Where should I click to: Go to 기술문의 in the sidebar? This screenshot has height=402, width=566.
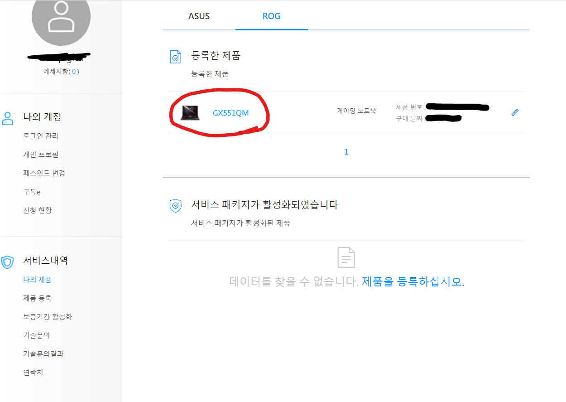click(36, 335)
